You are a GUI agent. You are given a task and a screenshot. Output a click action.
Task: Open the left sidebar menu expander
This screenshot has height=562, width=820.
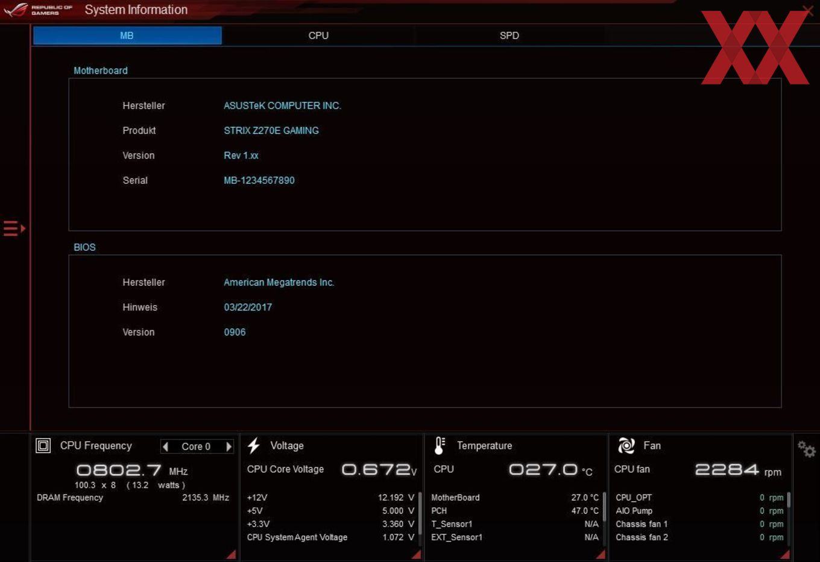(14, 229)
